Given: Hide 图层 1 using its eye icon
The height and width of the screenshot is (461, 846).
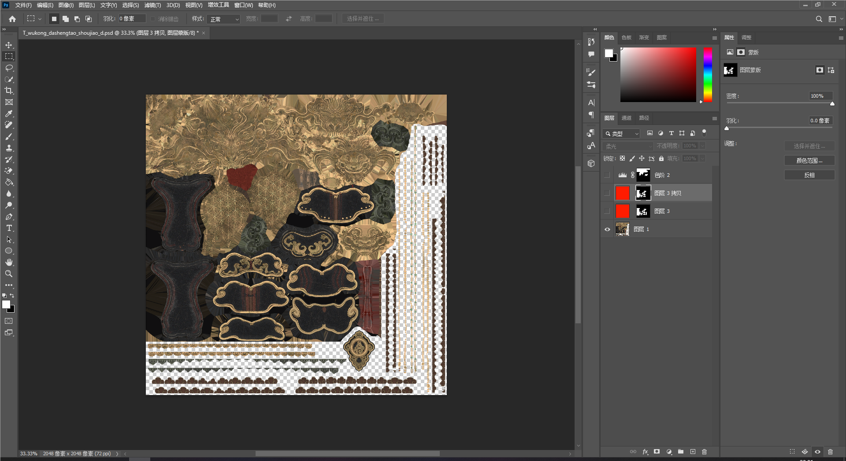Looking at the screenshot, I should [x=607, y=229].
